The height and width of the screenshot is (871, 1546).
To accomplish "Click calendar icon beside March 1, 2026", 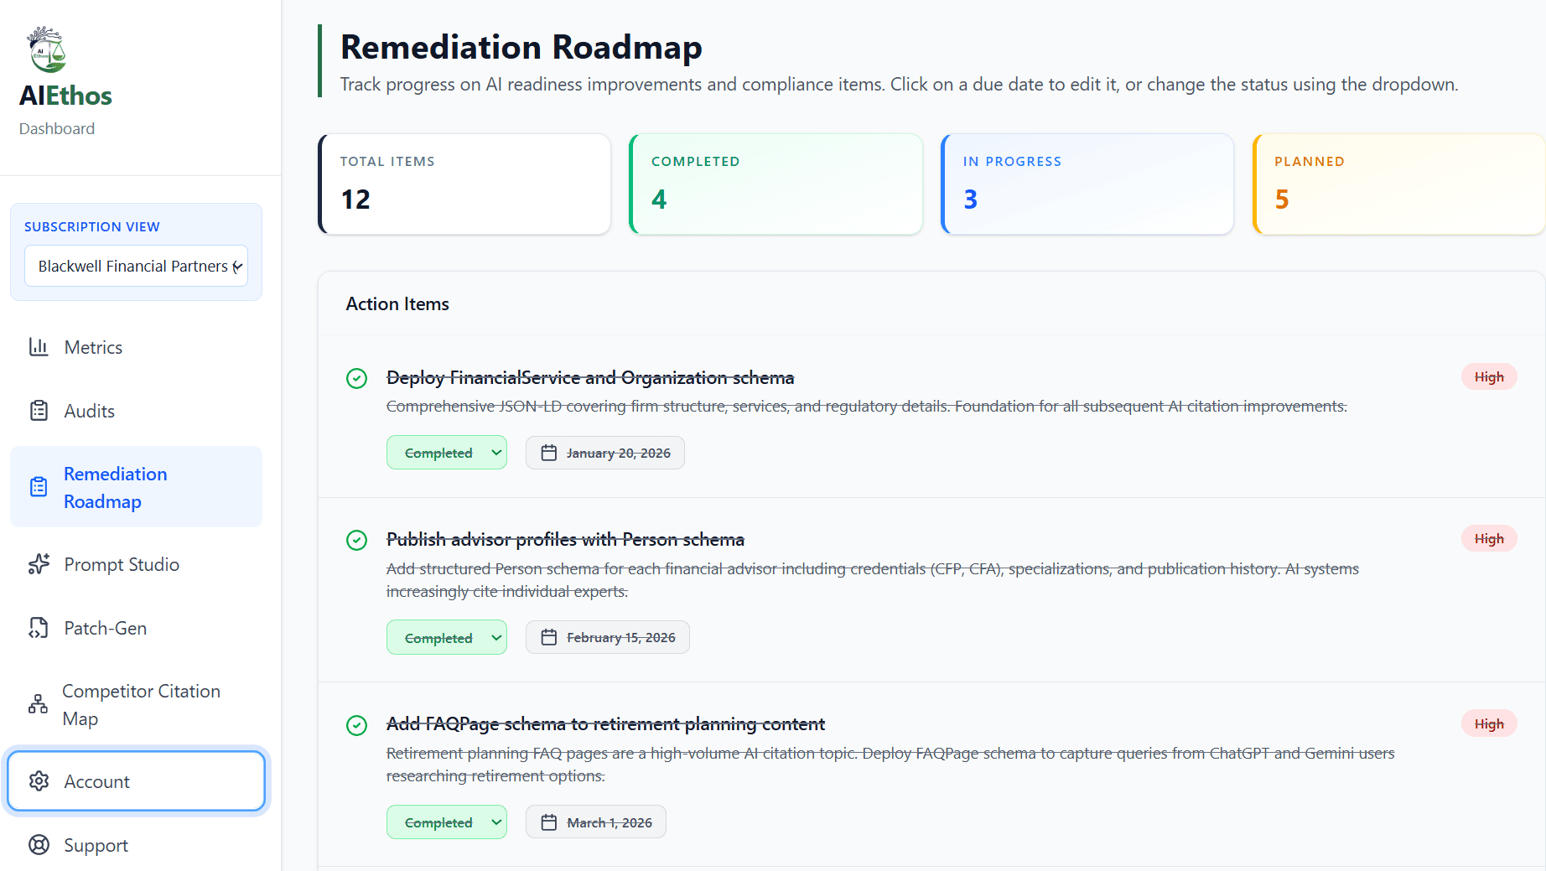I will [x=549, y=822].
